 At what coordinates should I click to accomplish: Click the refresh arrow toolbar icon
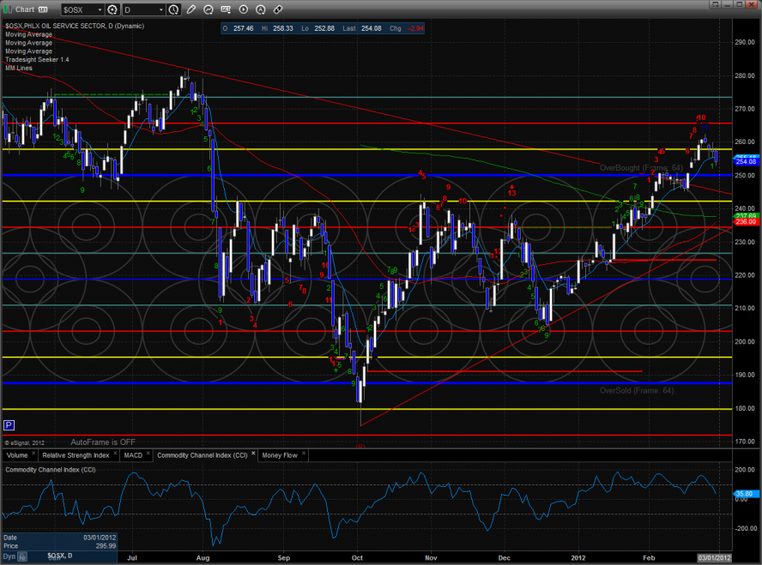pyautogui.click(x=207, y=9)
